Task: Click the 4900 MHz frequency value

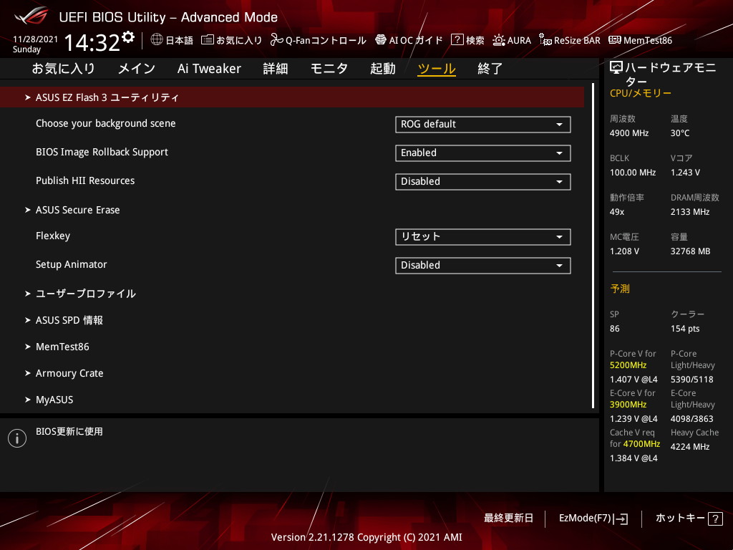Action: click(629, 133)
